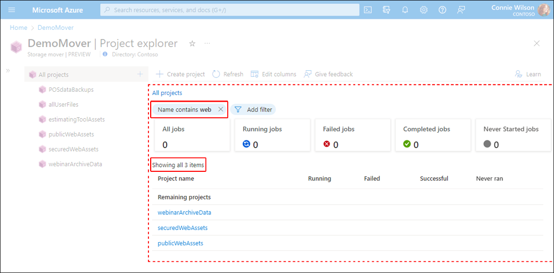Viewport: 554px width, 273px height.
Task: Click the 'Showing all 3 items' text
Action: pos(178,165)
